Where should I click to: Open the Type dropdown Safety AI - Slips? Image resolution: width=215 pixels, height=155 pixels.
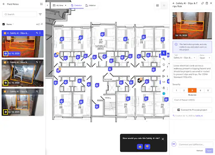coord(185,58)
